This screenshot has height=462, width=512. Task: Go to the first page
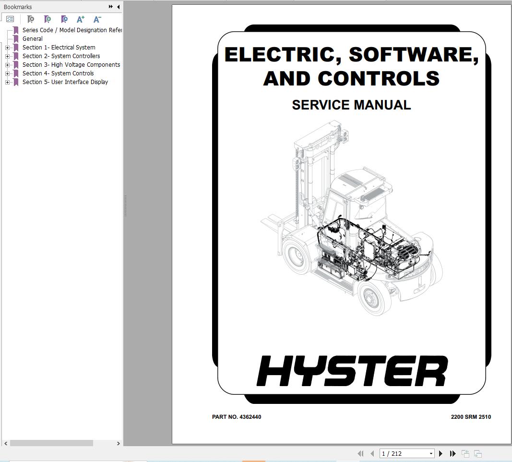360,453
